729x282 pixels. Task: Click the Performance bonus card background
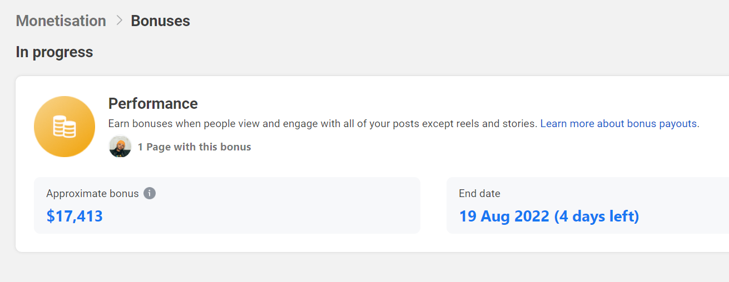(x=372, y=164)
